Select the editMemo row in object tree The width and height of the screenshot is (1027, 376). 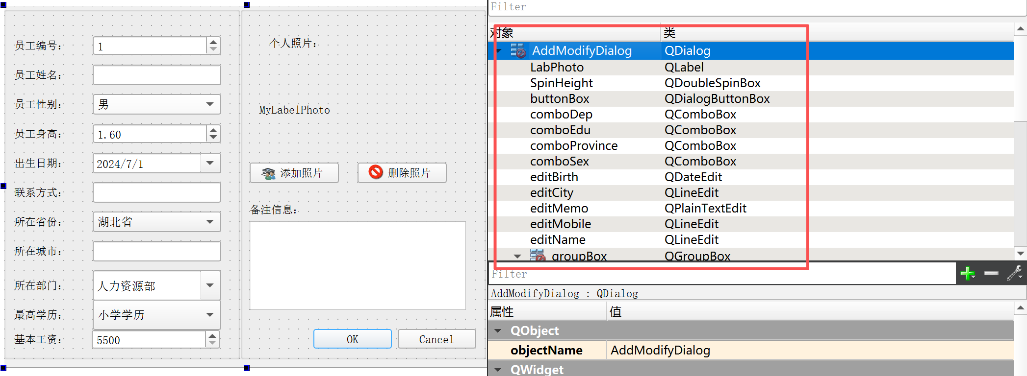pyautogui.click(x=750, y=208)
